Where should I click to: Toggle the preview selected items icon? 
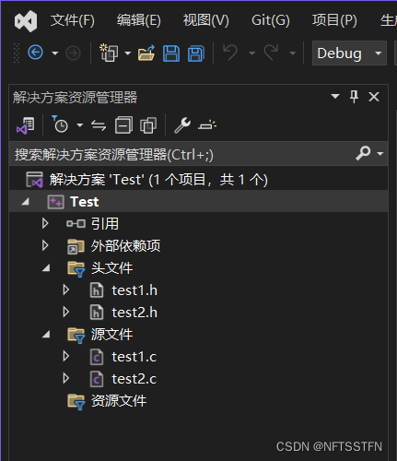point(207,124)
